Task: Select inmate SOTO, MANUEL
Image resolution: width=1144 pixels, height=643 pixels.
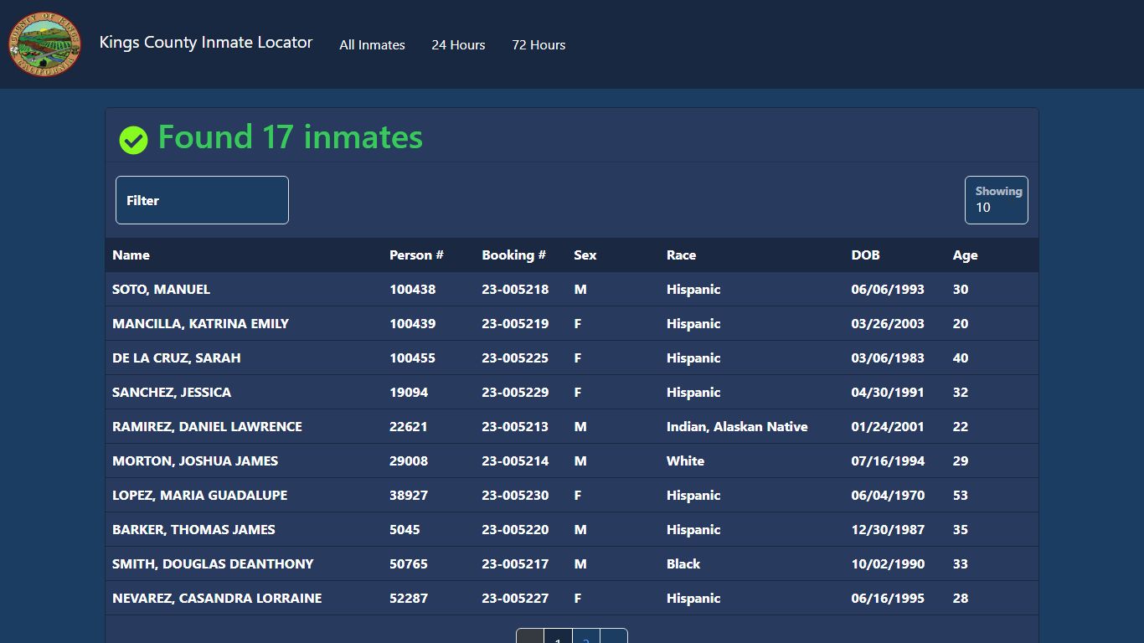Action: point(161,290)
